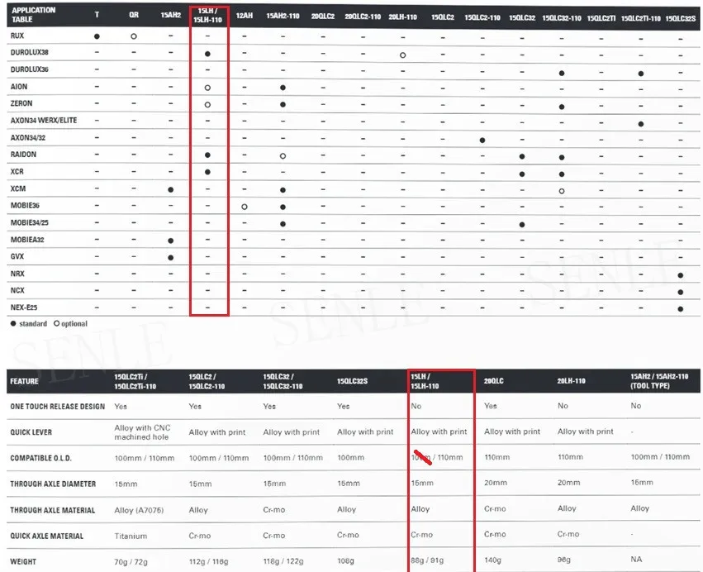
Task: Click the 'Alloy (A7075)' cell
Action: click(x=139, y=510)
